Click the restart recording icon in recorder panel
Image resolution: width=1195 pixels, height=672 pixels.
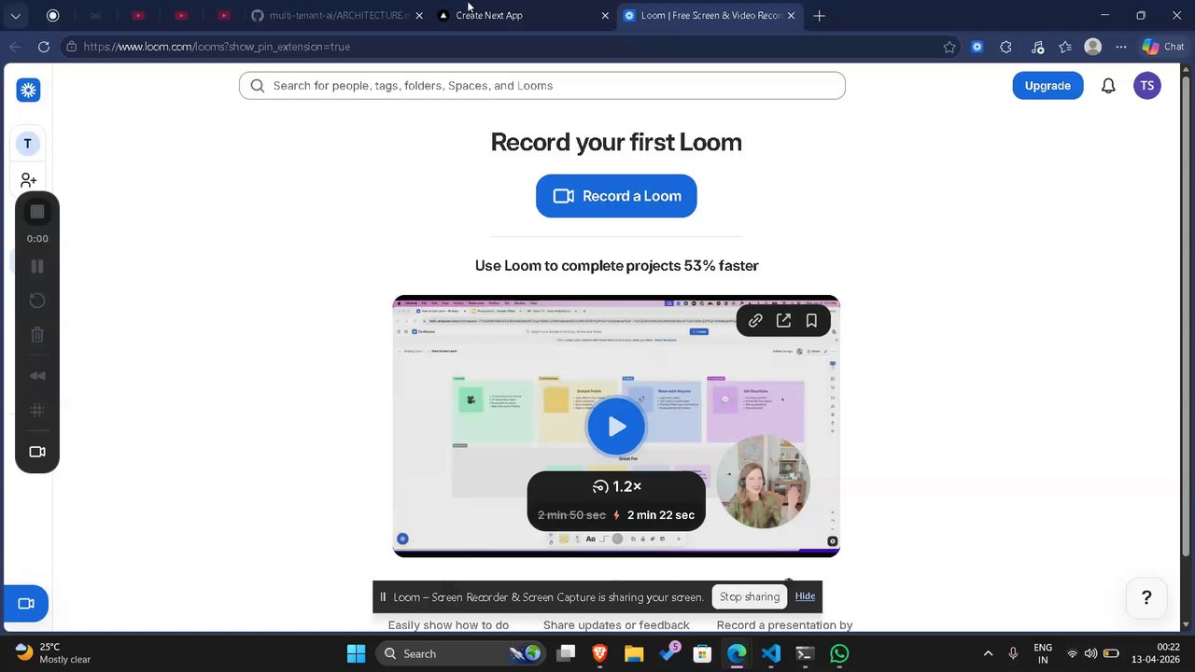click(37, 301)
